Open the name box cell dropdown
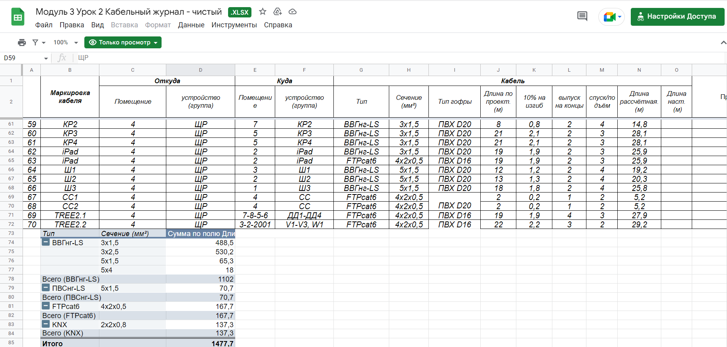Image resolution: width=727 pixels, height=347 pixels. click(x=46, y=58)
